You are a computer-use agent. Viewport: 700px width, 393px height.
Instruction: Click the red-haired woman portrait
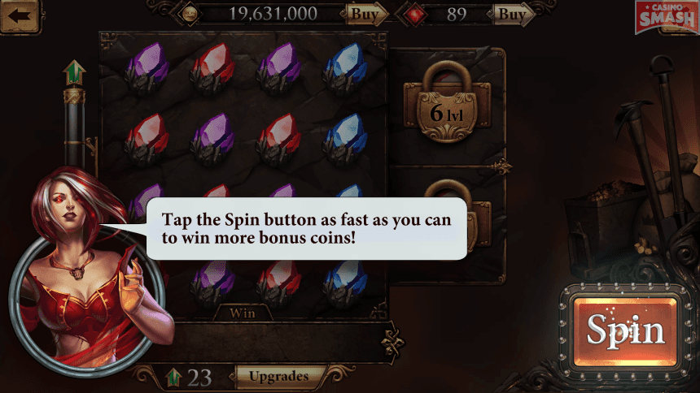point(87,272)
